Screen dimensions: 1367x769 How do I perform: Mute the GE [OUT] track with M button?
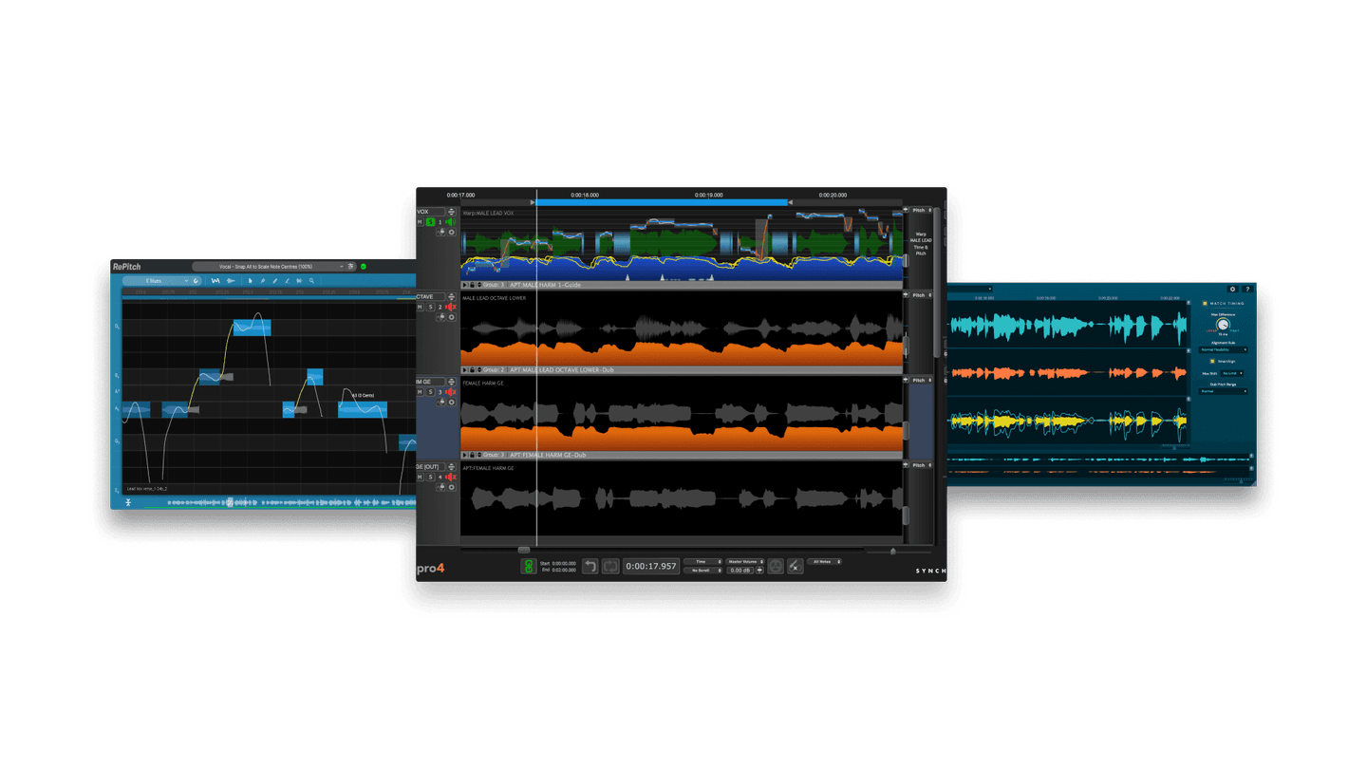tap(420, 478)
